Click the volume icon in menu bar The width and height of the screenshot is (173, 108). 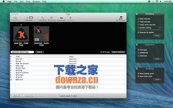point(160,1)
